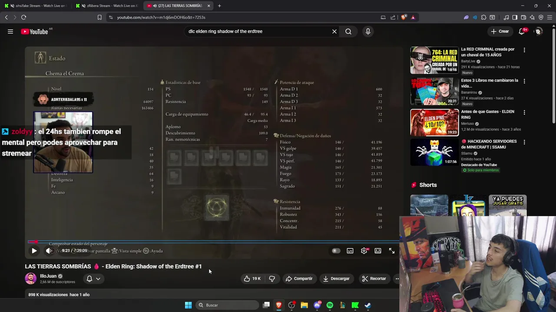This screenshot has height=312, width=556.
Task: Click the Compartir button
Action: click(299, 279)
